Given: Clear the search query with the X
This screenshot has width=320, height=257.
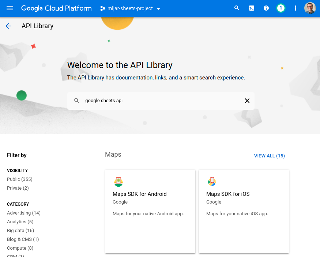Looking at the screenshot, I should pyautogui.click(x=247, y=101).
